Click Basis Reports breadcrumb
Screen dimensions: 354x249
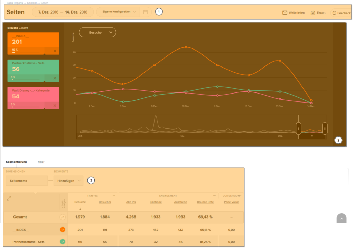(15, 3)
